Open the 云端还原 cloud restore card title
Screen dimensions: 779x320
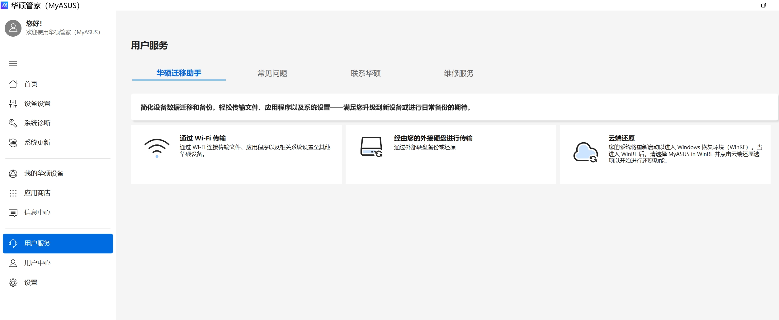[621, 138]
